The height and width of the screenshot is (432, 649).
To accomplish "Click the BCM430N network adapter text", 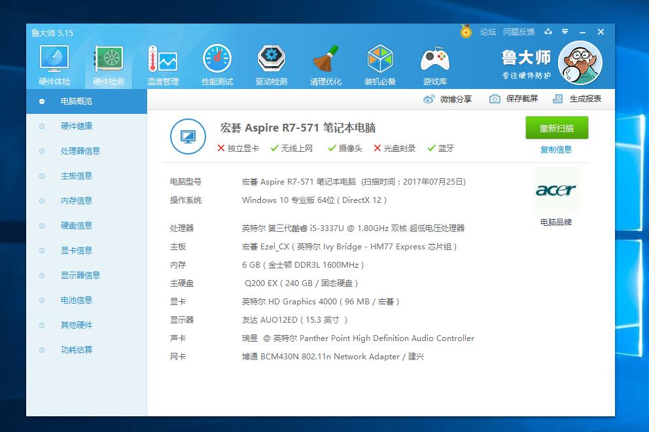I will (333, 357).
